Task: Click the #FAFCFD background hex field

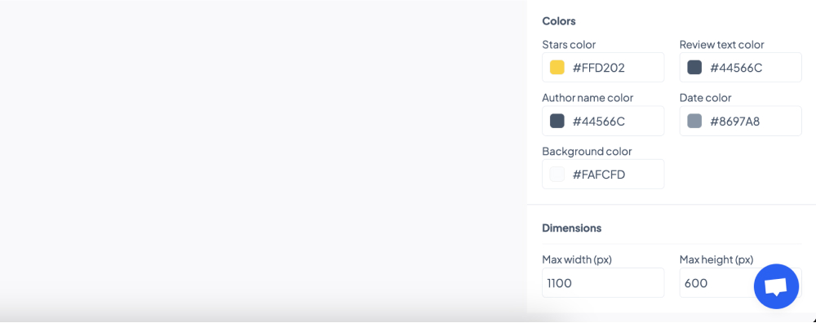Action: [603, 175]
